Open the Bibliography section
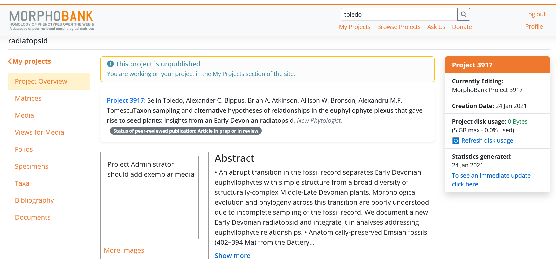 tap(34, 200)
